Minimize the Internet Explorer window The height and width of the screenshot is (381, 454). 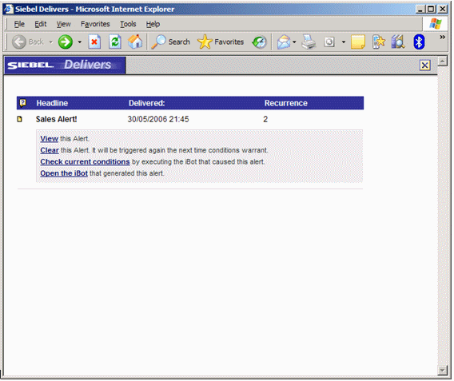[x=420, y=10]
